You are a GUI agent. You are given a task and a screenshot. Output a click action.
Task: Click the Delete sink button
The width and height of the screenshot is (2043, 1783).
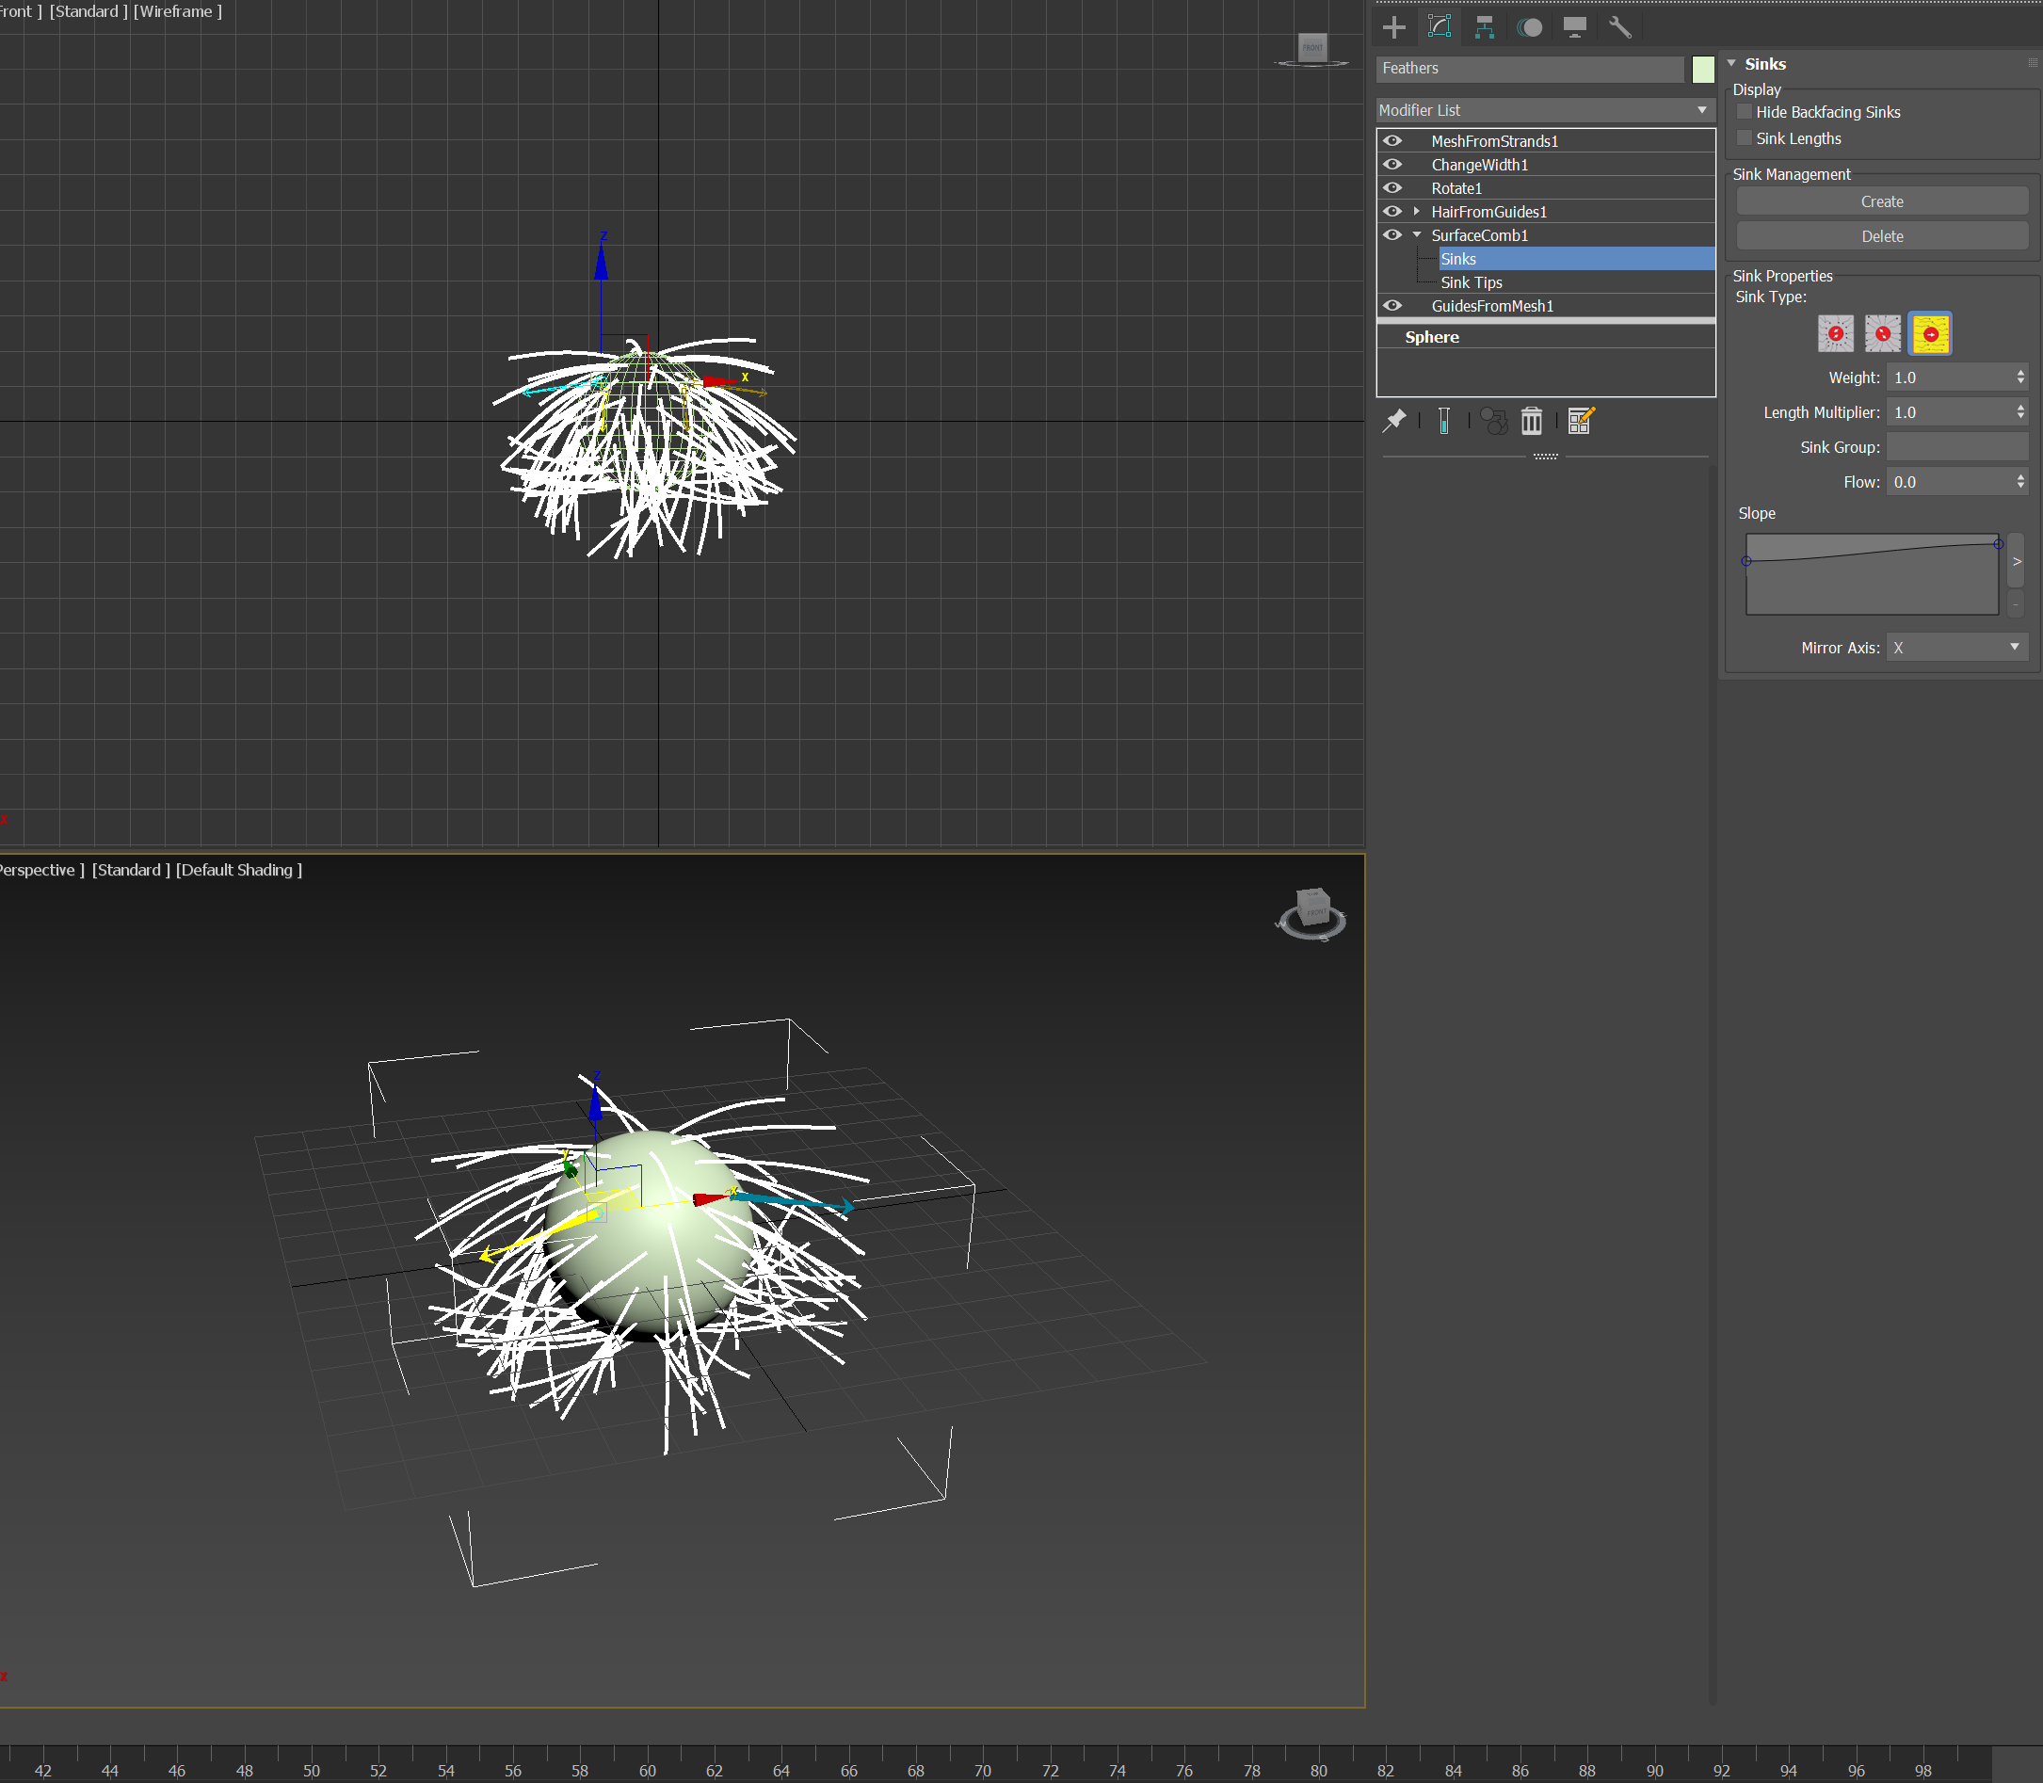coord(1881,237)
